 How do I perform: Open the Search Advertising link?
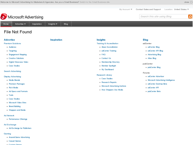click(x=12, y=71)
